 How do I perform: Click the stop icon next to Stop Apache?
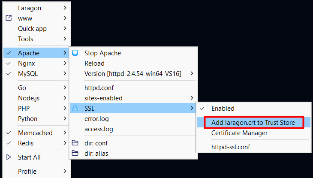(75, 53)
